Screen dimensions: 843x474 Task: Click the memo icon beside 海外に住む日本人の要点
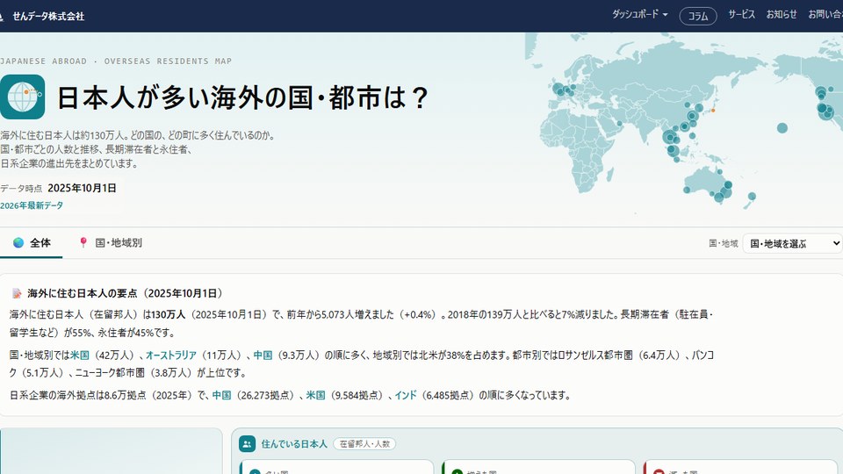[18, 293]
